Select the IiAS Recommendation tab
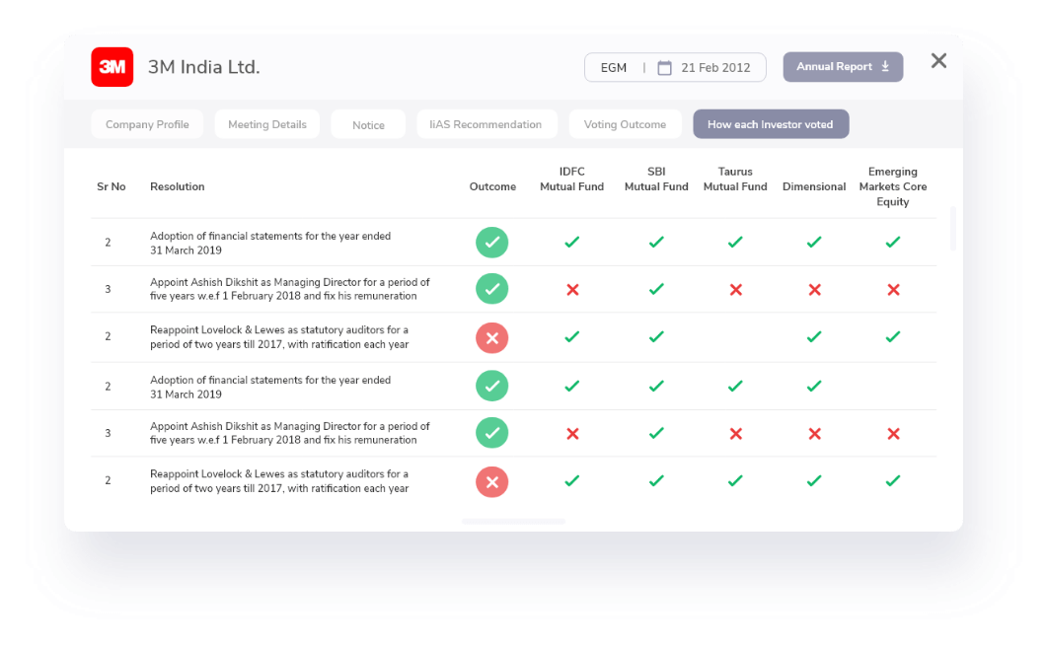The height and width of the screenshot is (645, 1047). tap(486, 124)
